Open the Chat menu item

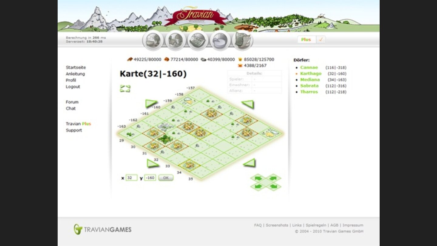coord(71,108)
